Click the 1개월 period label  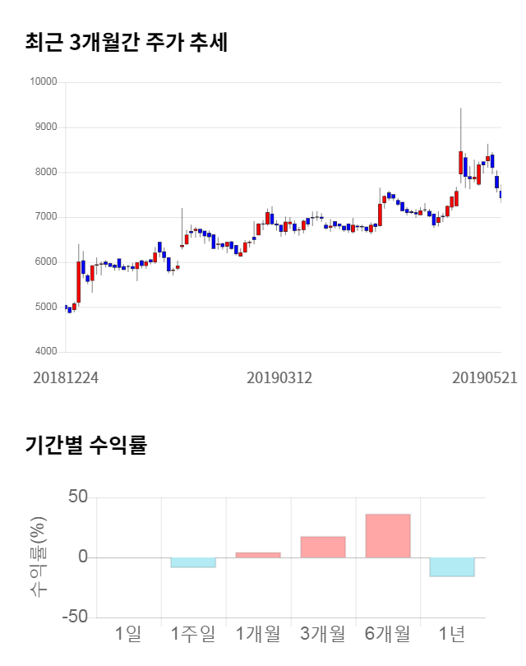click(258, 634)
